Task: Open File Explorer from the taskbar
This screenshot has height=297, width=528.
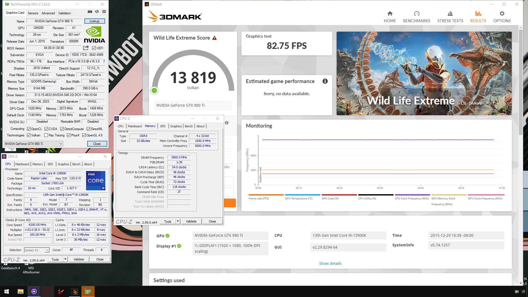Action: [20, 291]
